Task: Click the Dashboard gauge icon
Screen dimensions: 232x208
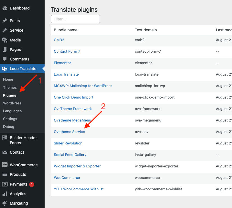Action: pyautogui.click(x=5, y=8)
